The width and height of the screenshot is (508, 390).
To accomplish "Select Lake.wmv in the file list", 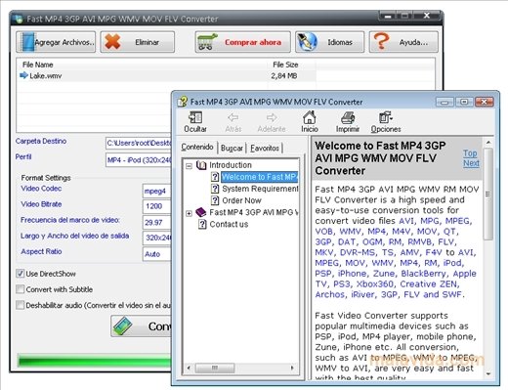I will [x=46, y=76].
